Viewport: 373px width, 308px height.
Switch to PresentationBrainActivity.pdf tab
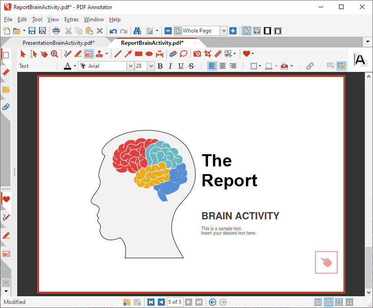(58, 43)
